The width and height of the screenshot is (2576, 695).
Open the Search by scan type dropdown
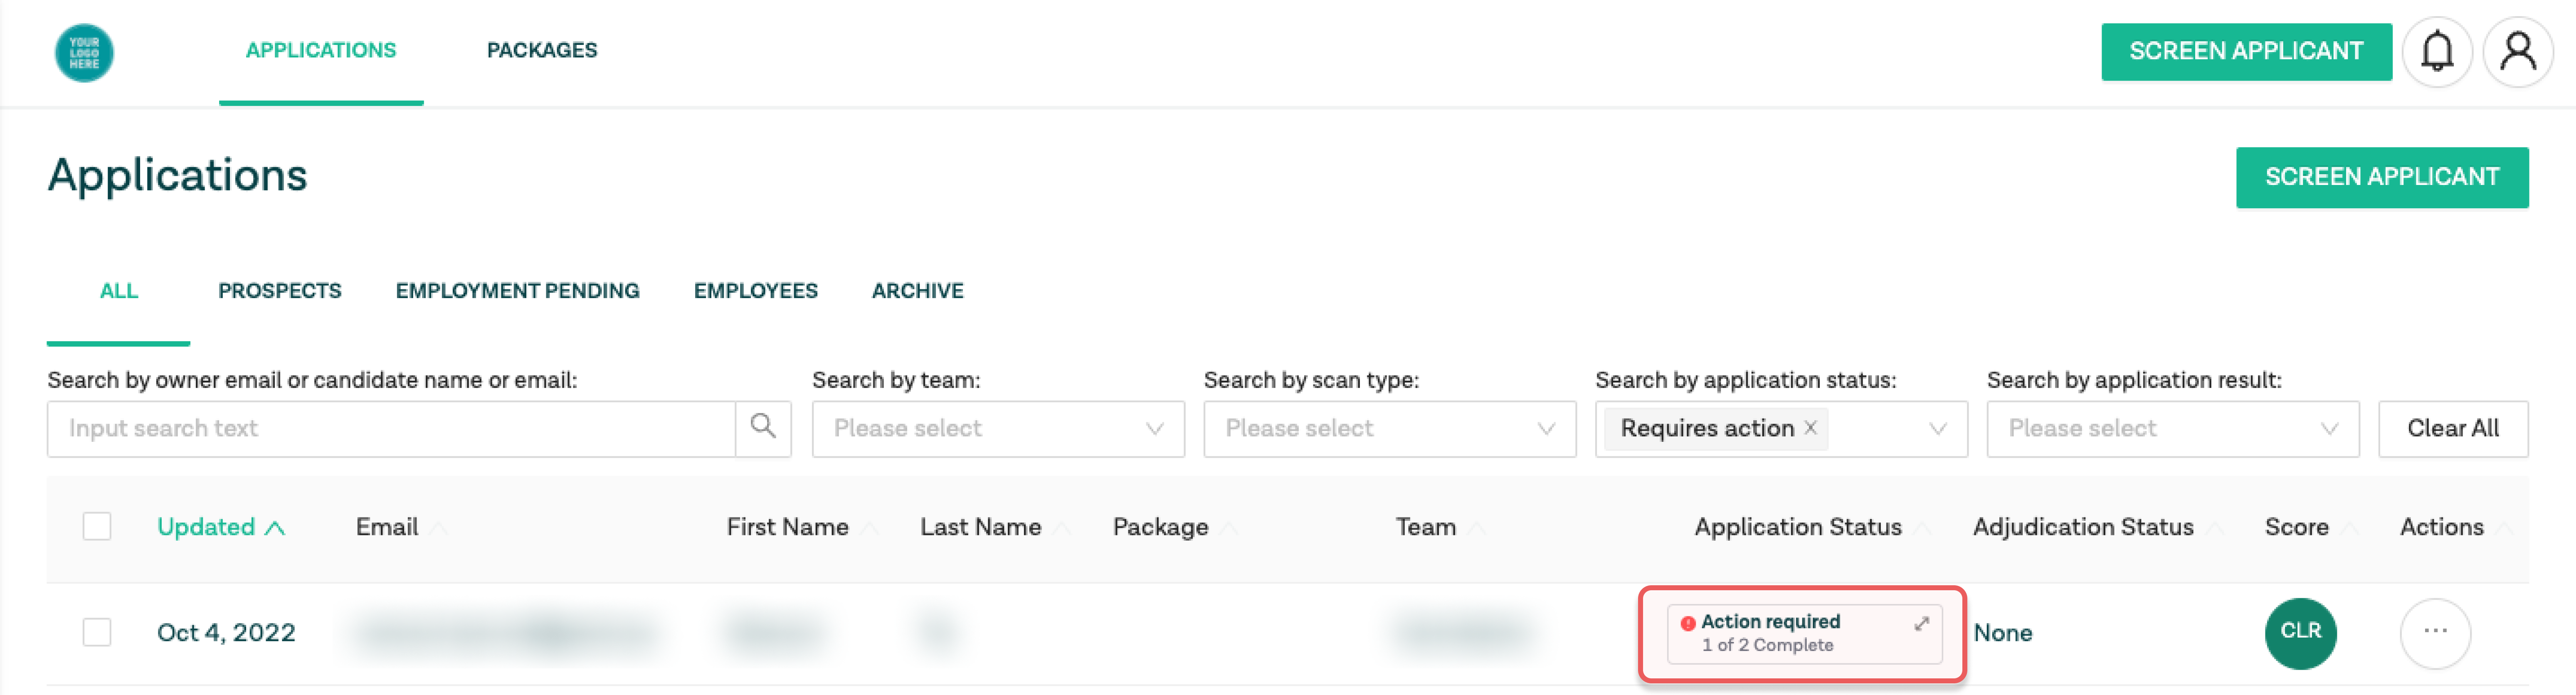(x=1389, y=429)
